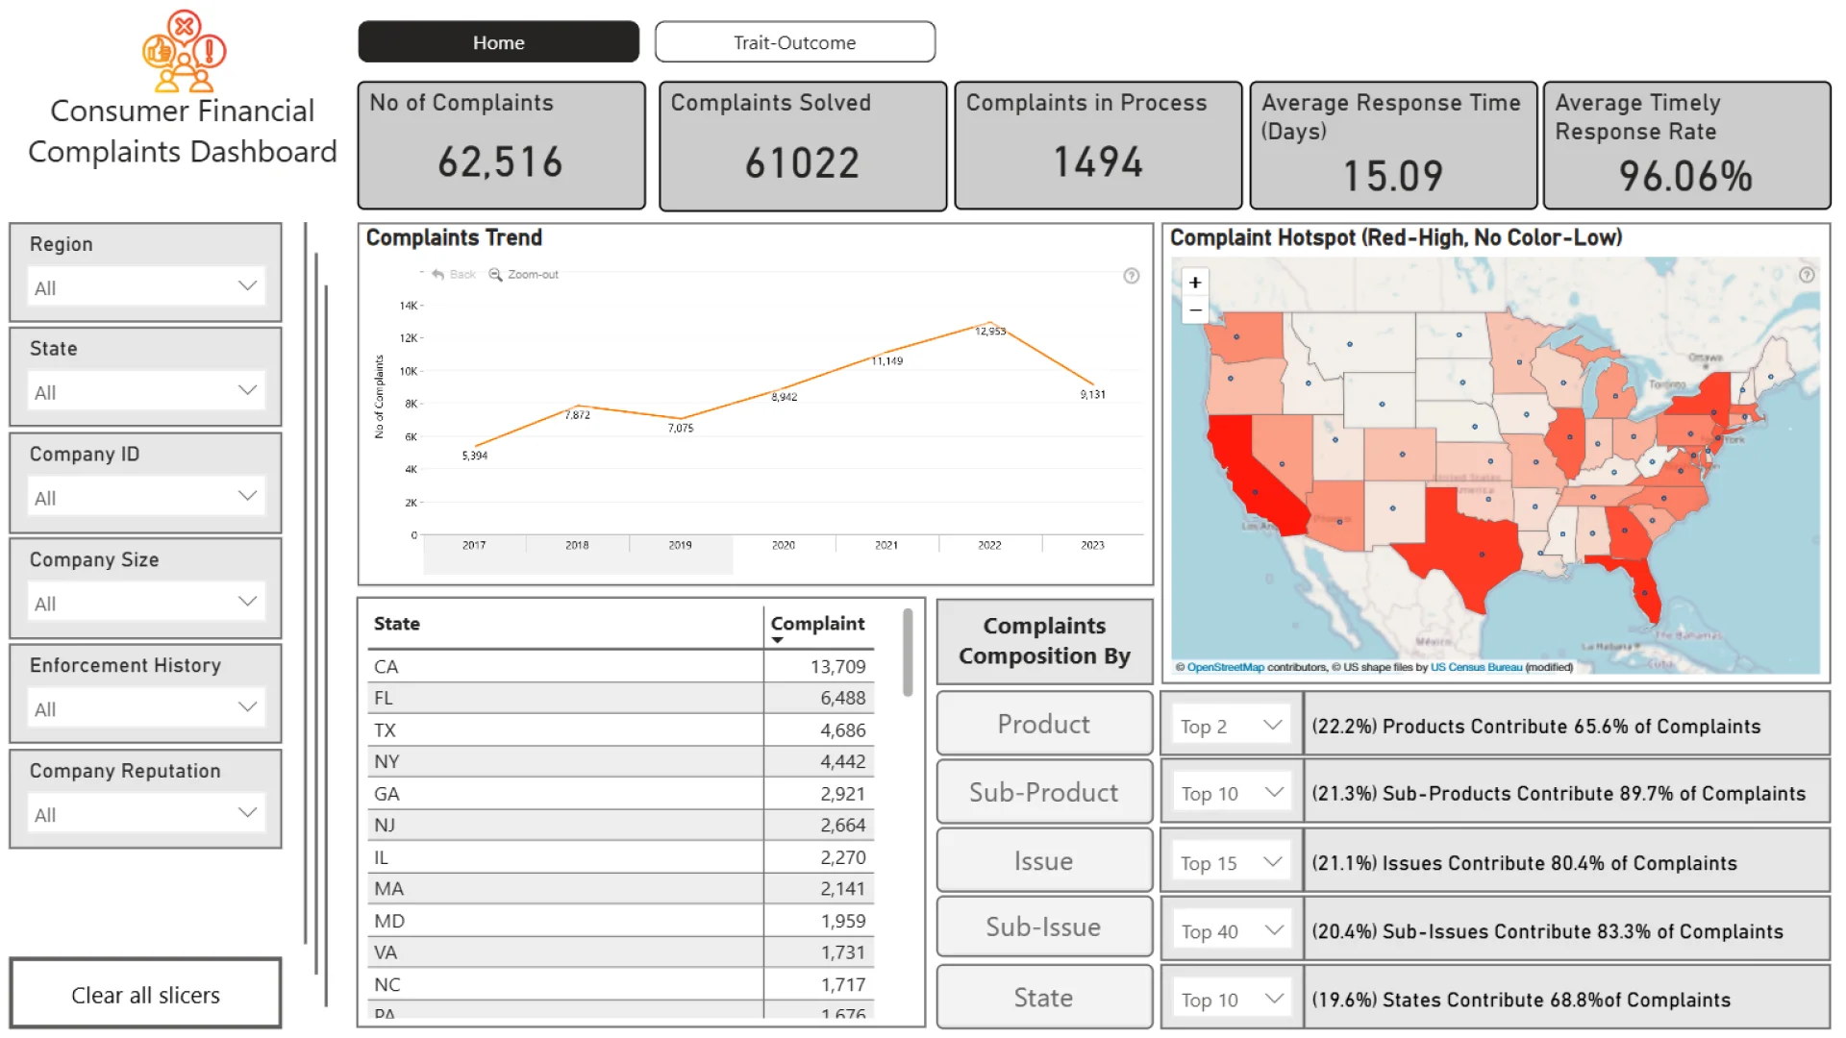
Task: Click the state table vertical scrollbar
Action: (x=907, y=654)
